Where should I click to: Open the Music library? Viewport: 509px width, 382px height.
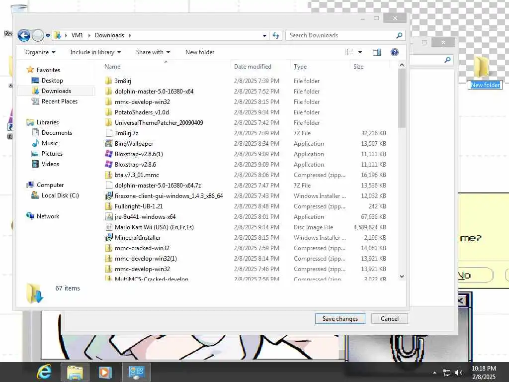tap(49, 143)
